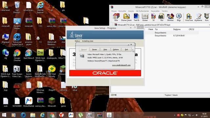210x118 pixels.
Task: Click the Paket column header in WinRAR
Action: (x=151, y=29)
